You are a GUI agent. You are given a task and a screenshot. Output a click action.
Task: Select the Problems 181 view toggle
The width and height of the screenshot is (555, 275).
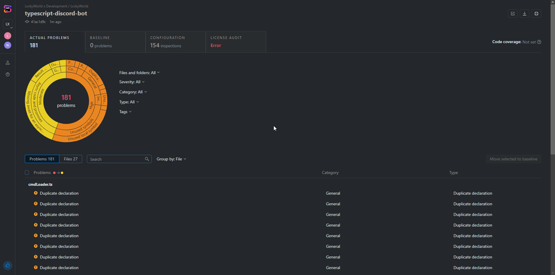[42, 159]
